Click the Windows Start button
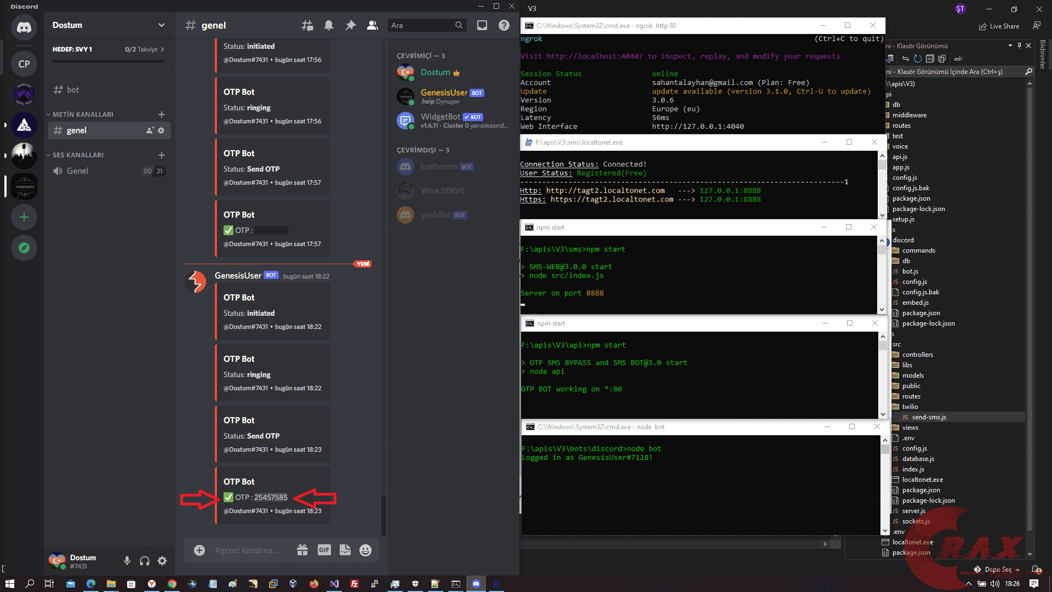Screen dimensions: 1052x592 tap(9, 584)
